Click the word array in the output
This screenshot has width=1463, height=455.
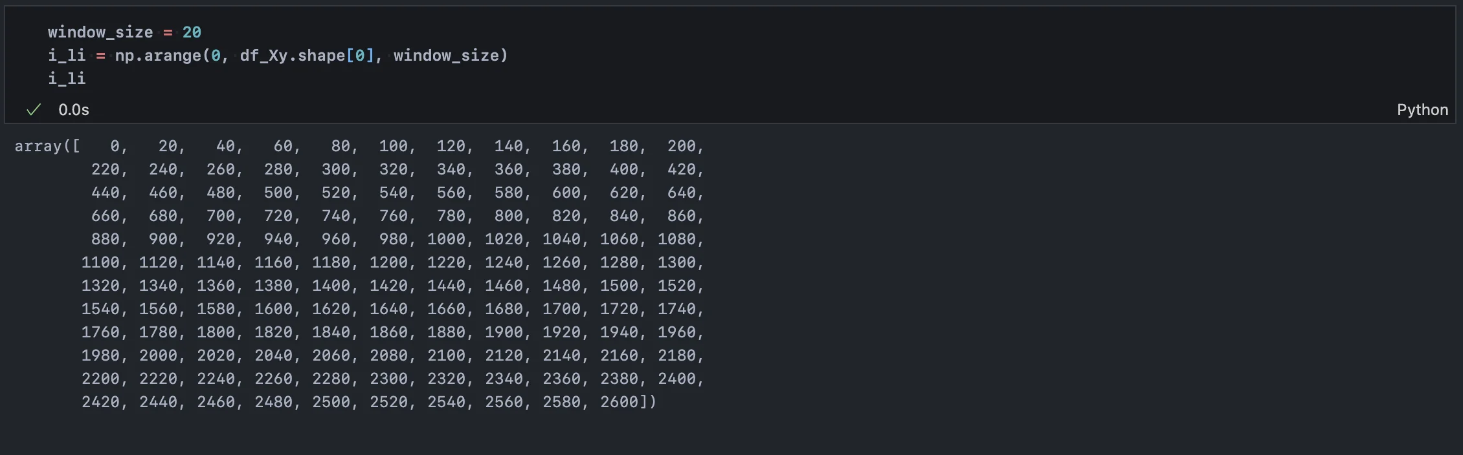pyautogui.click(x=38, y=146)
